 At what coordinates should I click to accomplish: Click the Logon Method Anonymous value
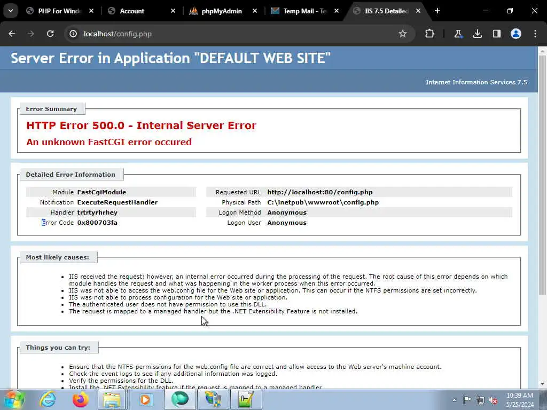click(287, 212)
